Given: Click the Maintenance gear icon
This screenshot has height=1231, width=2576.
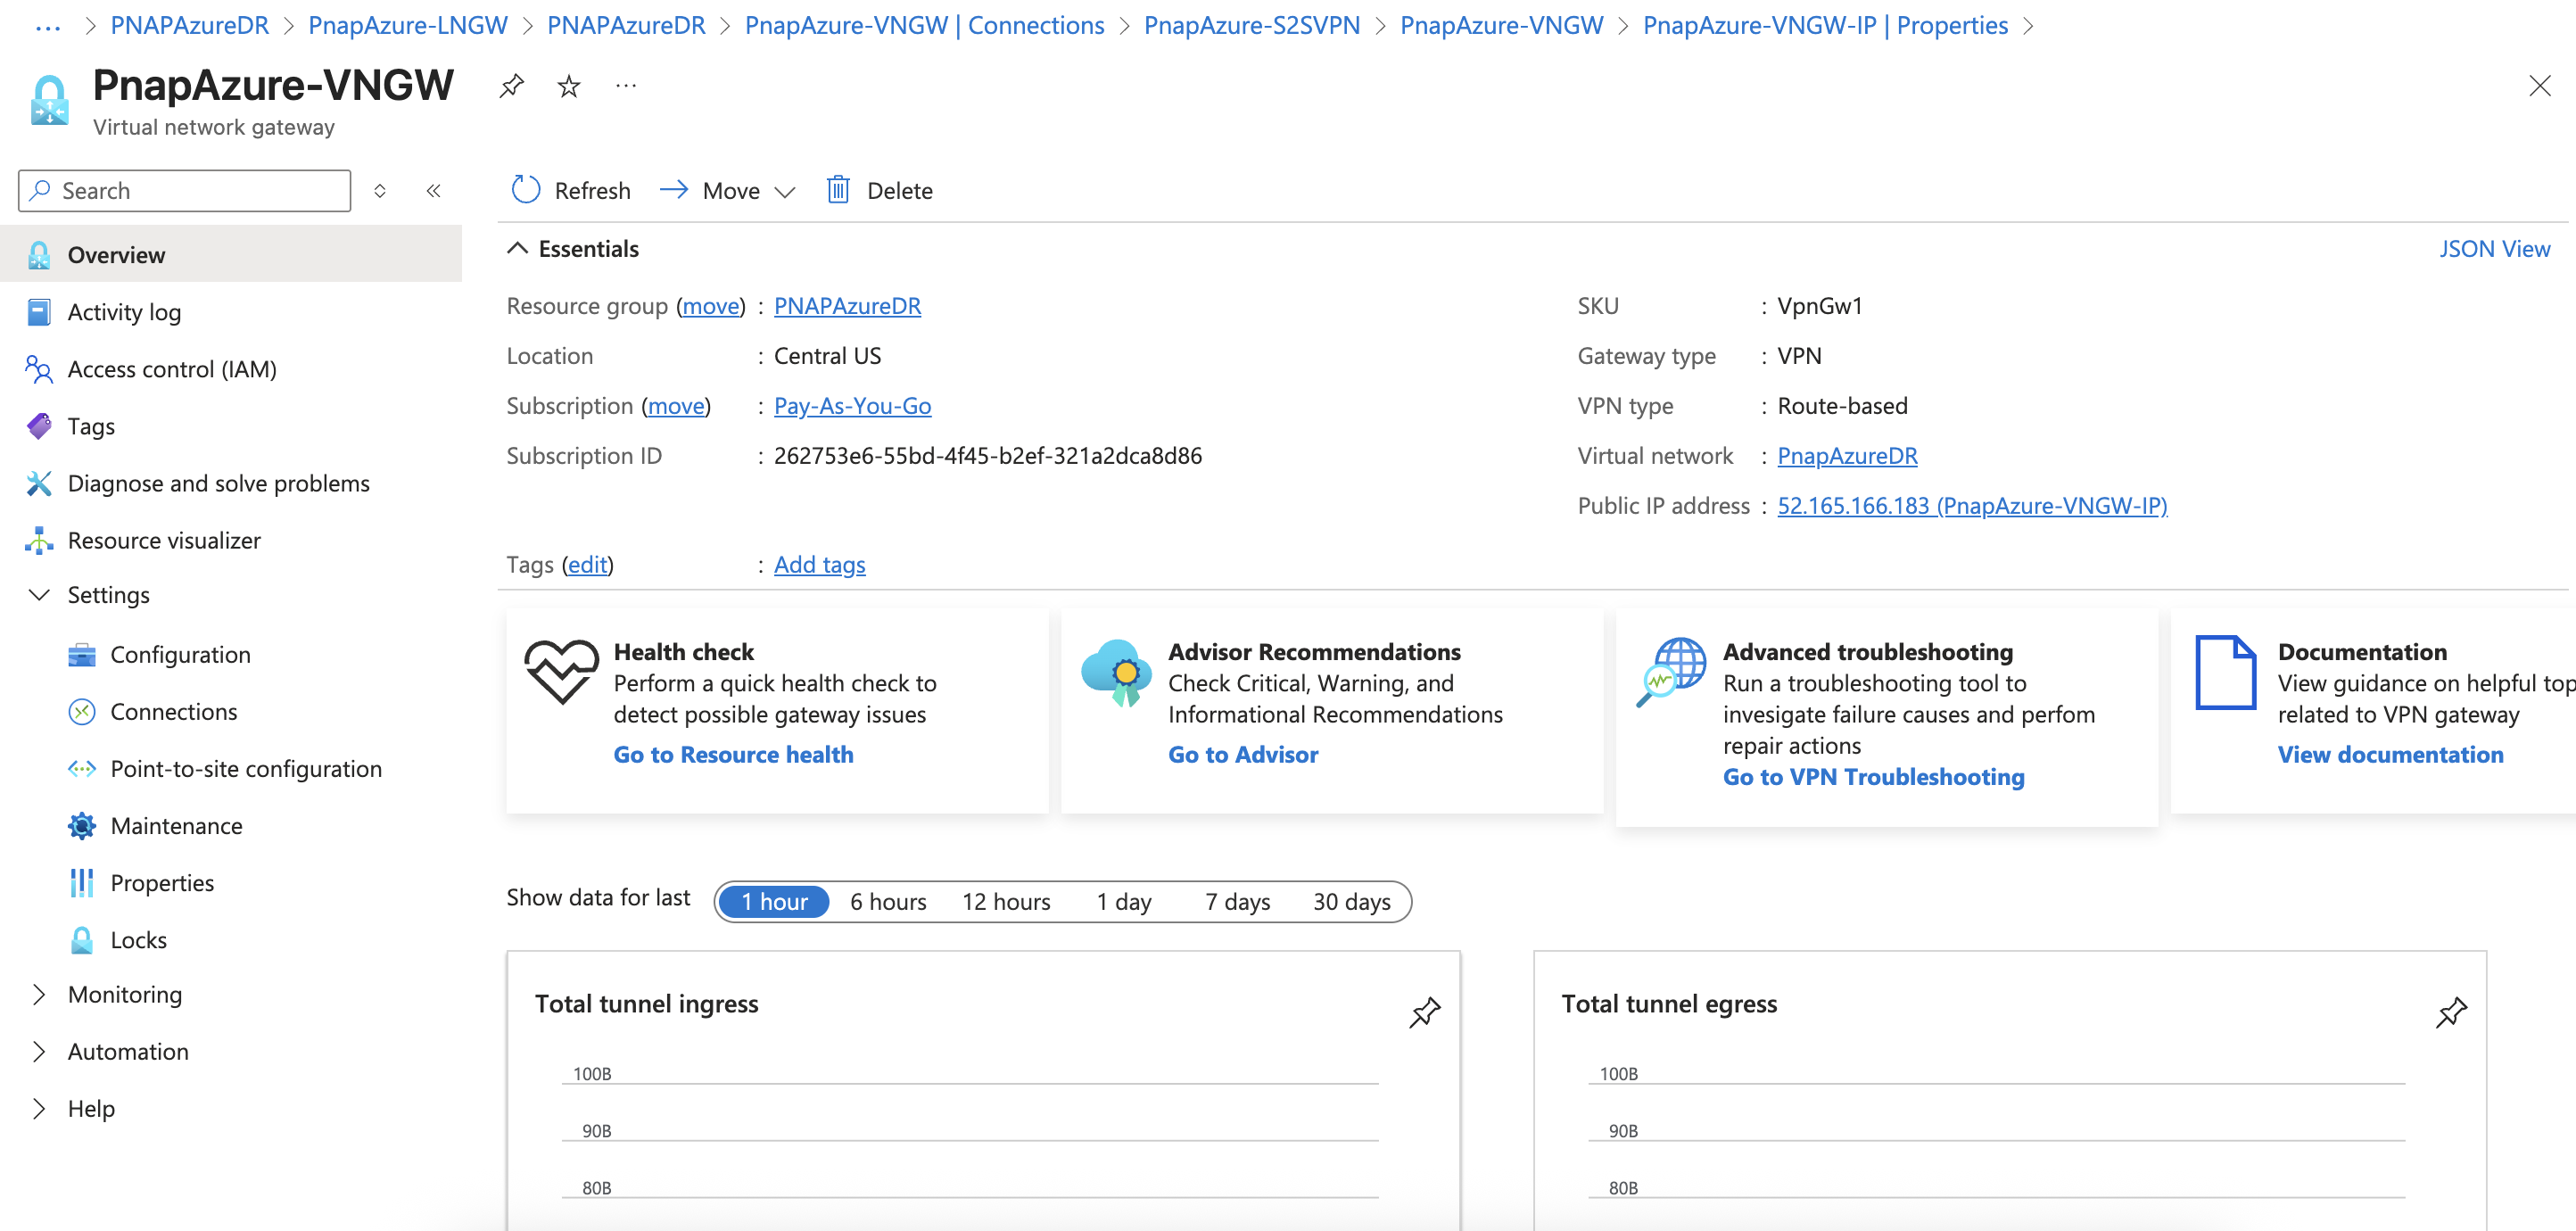Looking at the screenshot, I should click(82, 826).
